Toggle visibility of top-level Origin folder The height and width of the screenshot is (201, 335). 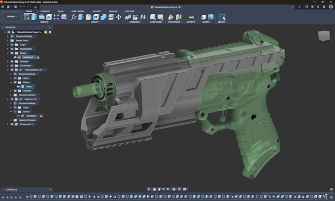[x=12, y=45]
